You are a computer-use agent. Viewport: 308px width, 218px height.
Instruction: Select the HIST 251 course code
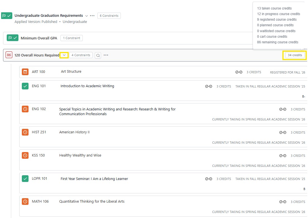39,132
